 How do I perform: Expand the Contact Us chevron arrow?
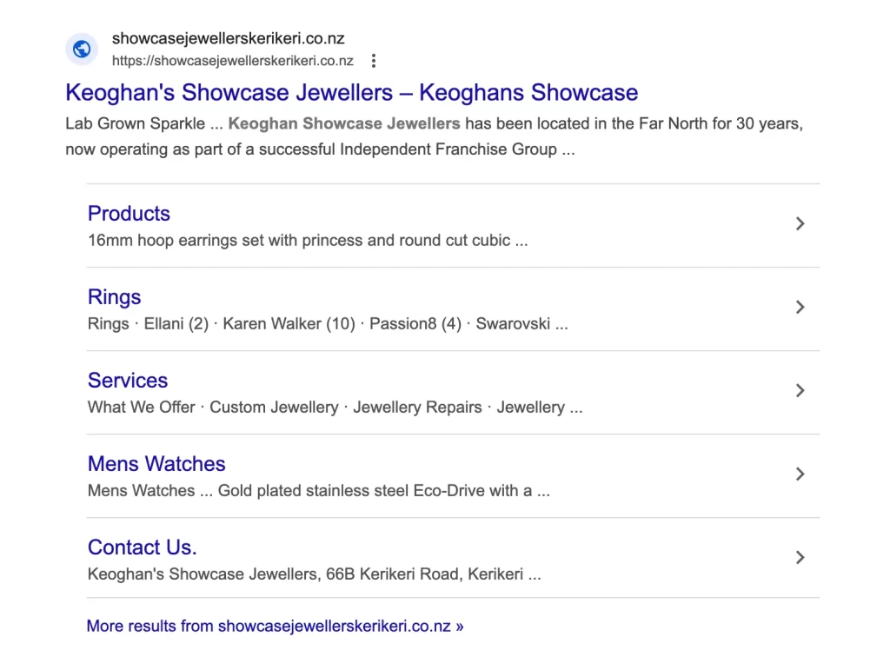(x=800, y=557)
